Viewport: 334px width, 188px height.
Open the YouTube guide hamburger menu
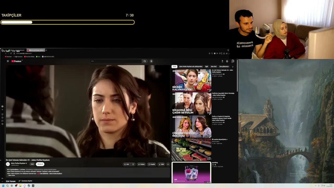[8, 61]
